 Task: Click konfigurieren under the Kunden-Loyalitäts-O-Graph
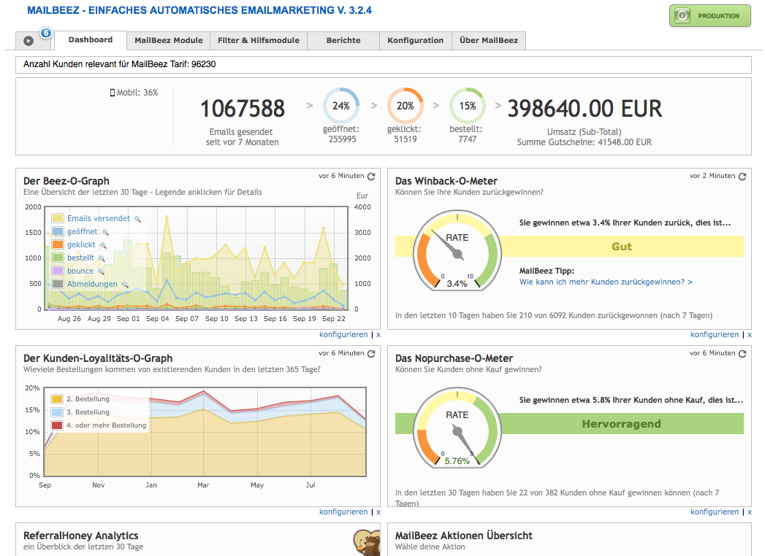343,511
